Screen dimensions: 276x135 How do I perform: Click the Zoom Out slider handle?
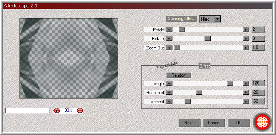(177, 48)
